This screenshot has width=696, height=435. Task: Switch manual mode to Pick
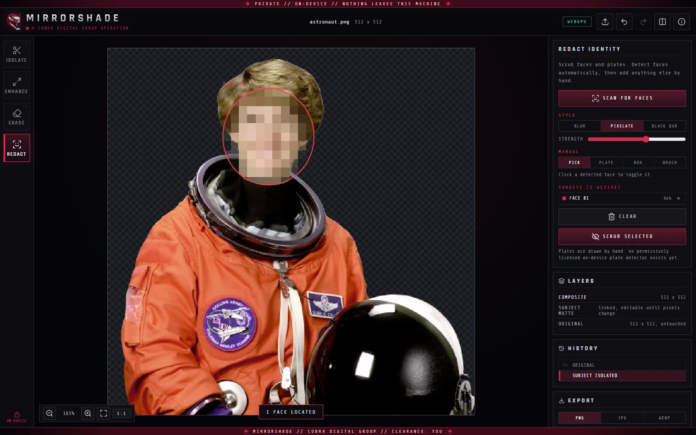point(575,163)
